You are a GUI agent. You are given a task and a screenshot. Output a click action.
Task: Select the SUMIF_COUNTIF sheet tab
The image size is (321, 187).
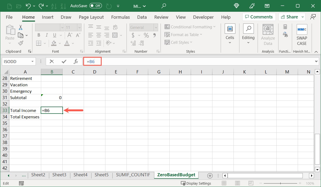[133, 175]
